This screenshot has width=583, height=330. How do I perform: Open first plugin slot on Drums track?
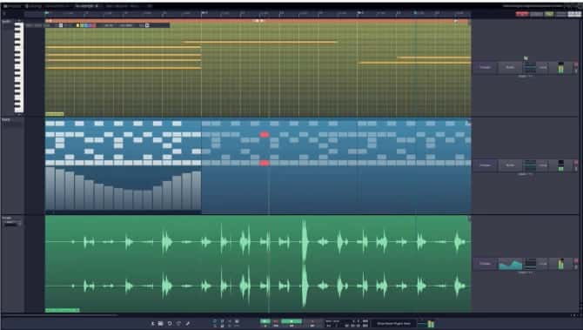485,165
